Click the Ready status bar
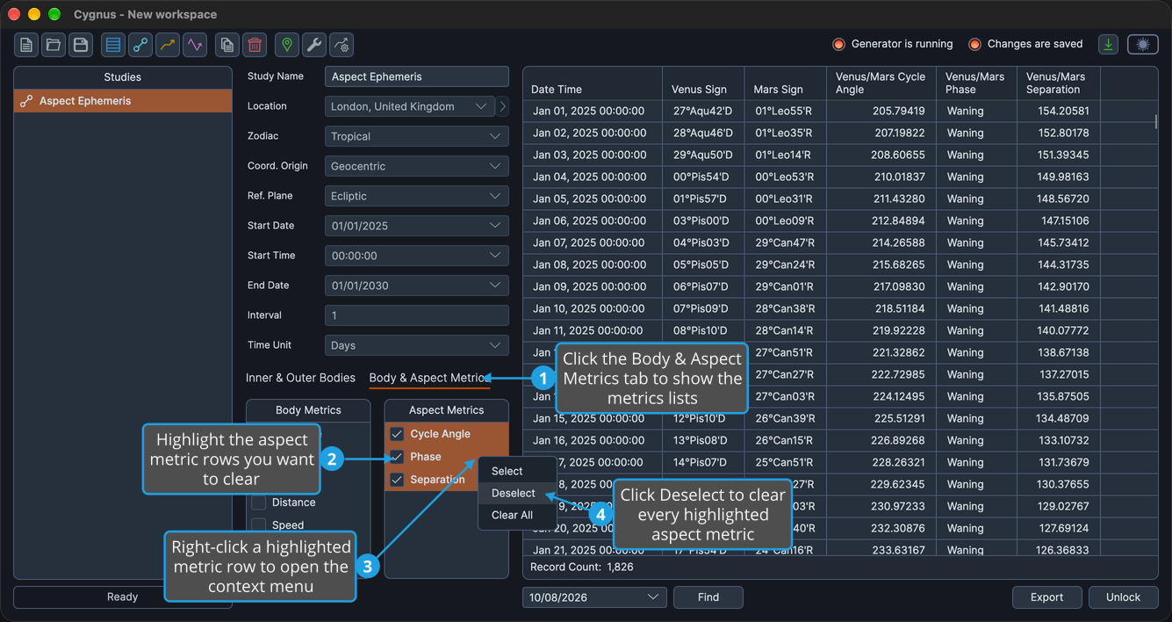Screen dimensions: 1172x622 pos(123,597)
